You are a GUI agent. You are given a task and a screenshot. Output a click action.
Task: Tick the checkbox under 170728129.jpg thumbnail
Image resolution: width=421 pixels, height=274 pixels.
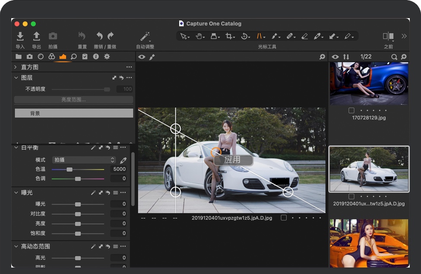coord(352,110)
